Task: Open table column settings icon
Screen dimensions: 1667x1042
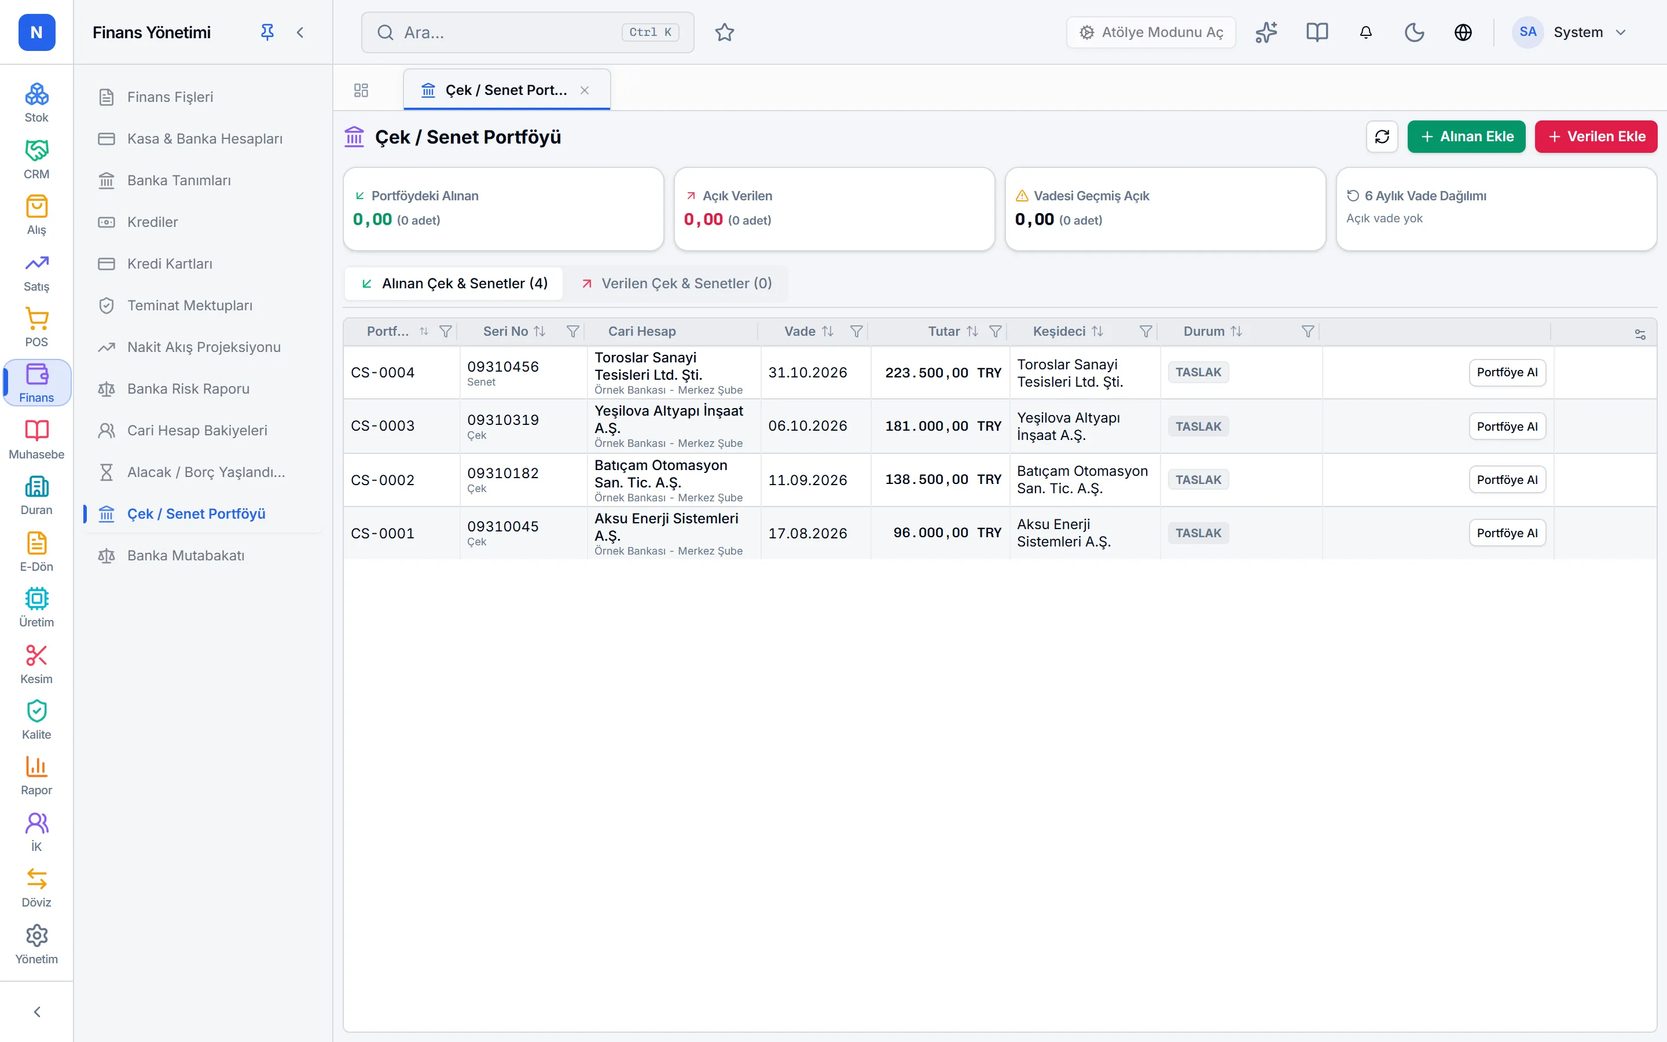Action: [1640, 334]
